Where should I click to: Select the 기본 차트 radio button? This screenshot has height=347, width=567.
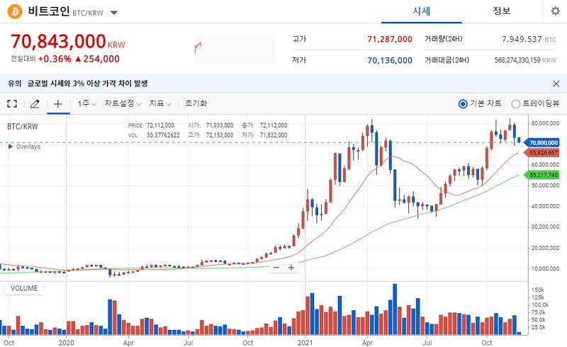(x=463, y=104)
